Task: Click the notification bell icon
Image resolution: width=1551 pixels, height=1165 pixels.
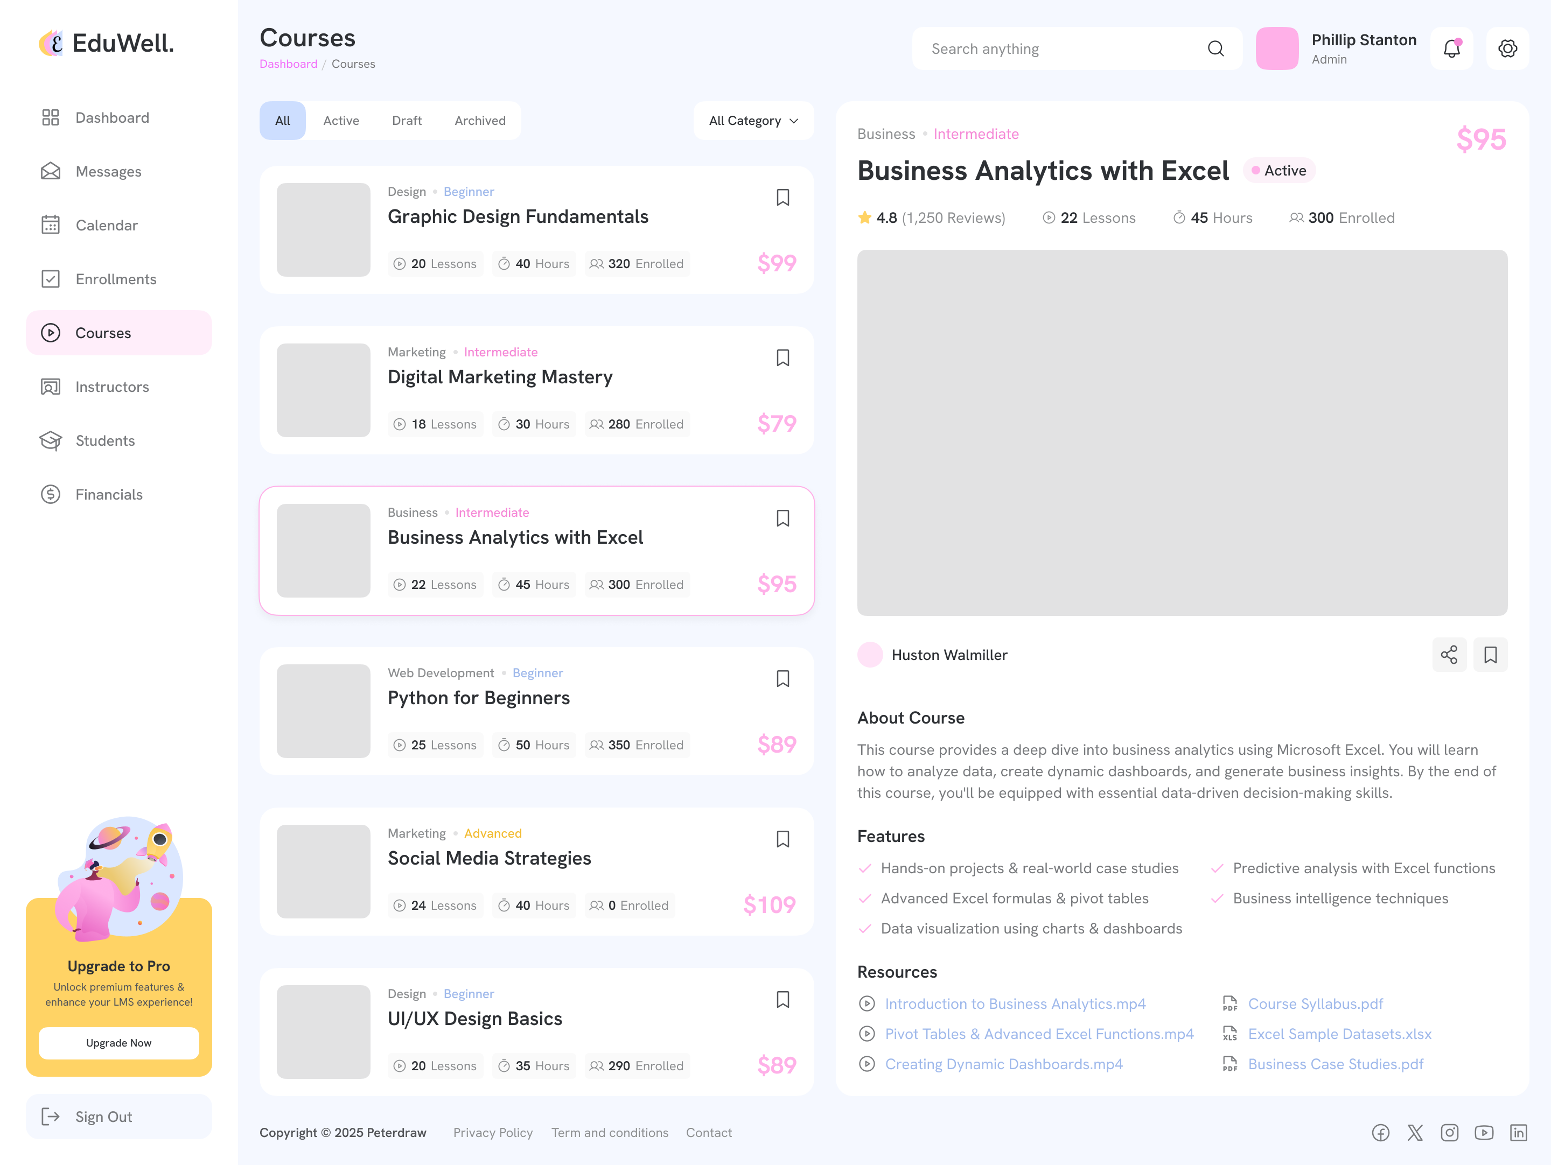Action: click(x=1451, y=48)
